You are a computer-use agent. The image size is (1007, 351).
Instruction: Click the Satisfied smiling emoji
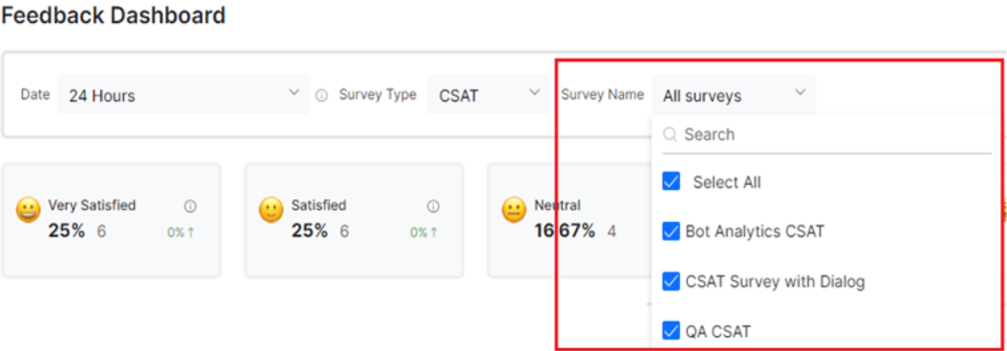pos(271,210)
